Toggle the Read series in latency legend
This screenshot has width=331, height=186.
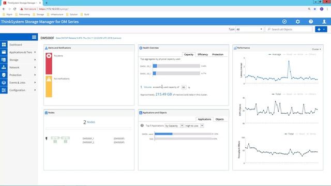tap(288, 54)
